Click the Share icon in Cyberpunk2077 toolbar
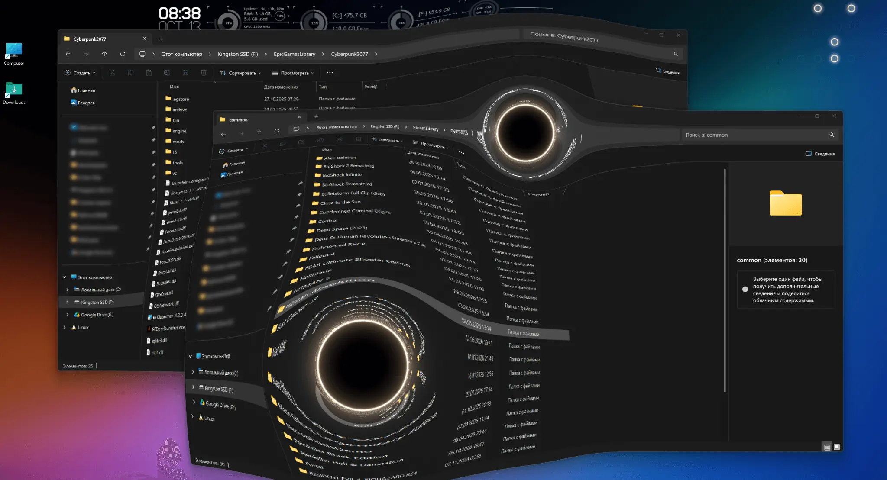Screen dimensions: 887x480 [185, 73]
